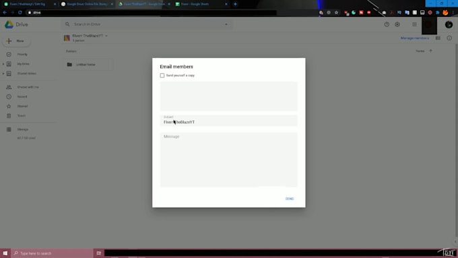Image resolution: width=458 pixels, height=258 pixels.
Task: Expand the My Drive tree arrow
Action: [x=3, y=64]
